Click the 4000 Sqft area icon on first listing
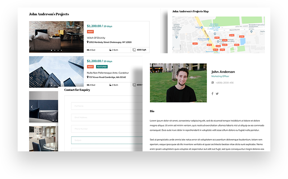This screenshot has width=288, height=179. [x=134, y=50]
